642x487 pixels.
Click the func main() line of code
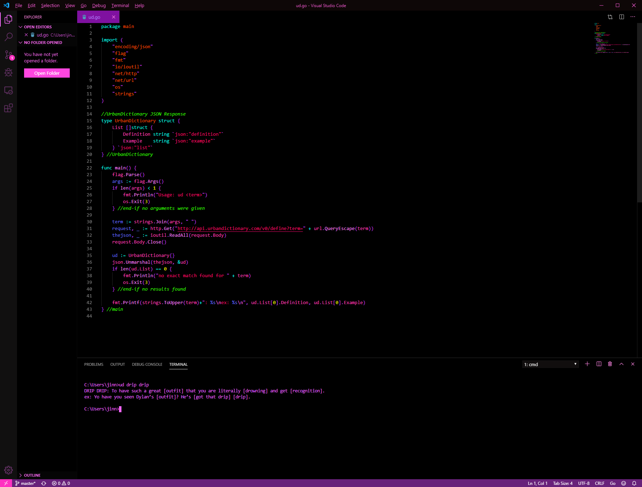point(119,168)
